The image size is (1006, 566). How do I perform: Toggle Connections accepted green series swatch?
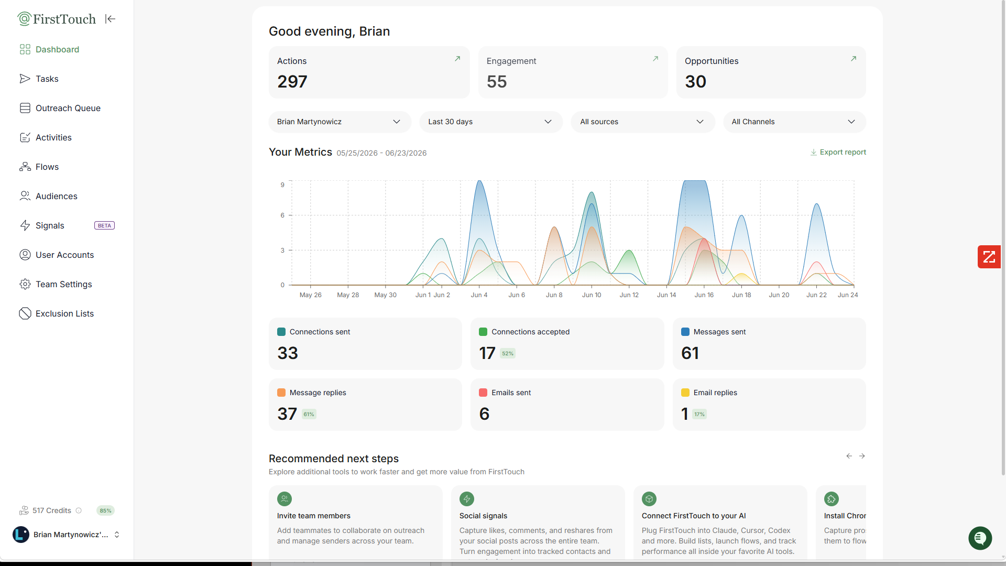click(x=483, y=332)
